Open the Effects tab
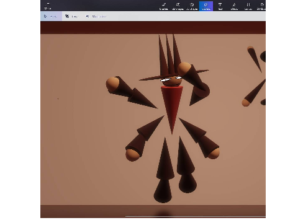This screenshot has height=223, width=298. [234, 6]
